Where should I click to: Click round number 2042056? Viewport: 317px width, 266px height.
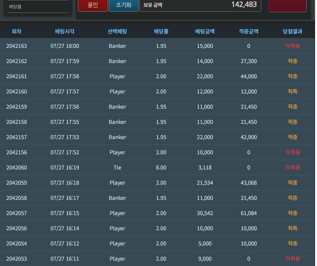(17, 228)
